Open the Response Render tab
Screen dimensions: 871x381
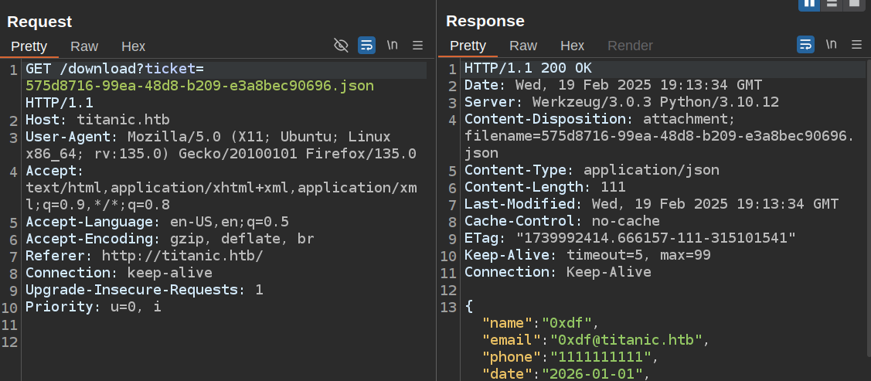pyautogui.click(x=630, y=46)
